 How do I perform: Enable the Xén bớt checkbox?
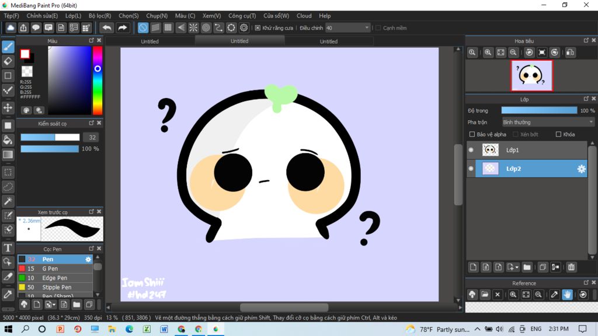click(x=516, y=134)
